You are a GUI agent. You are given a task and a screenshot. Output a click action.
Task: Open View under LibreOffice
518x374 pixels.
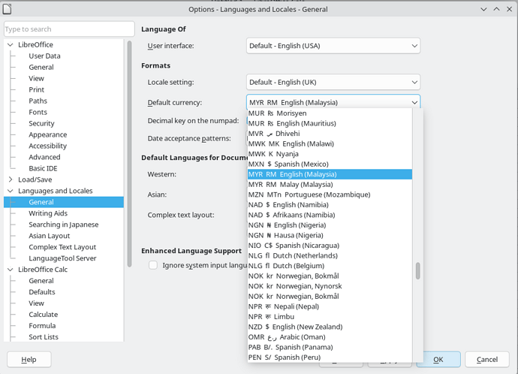(36, 78)
